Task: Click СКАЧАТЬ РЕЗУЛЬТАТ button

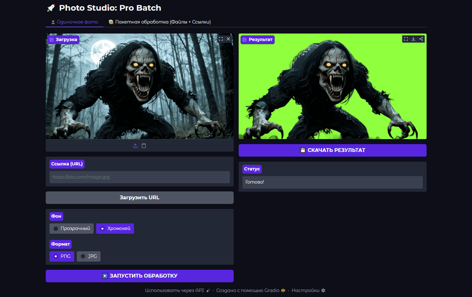Action: (x=332, y=150)
